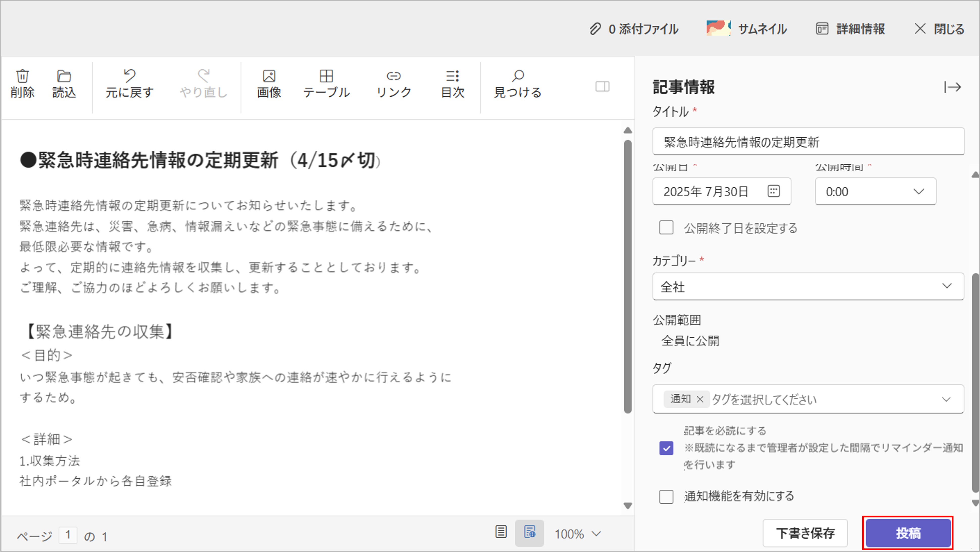This screenshot has width=980, height=552.
Task: Collapse the 記事情報 panel arrow
Action: pos(952,87)
